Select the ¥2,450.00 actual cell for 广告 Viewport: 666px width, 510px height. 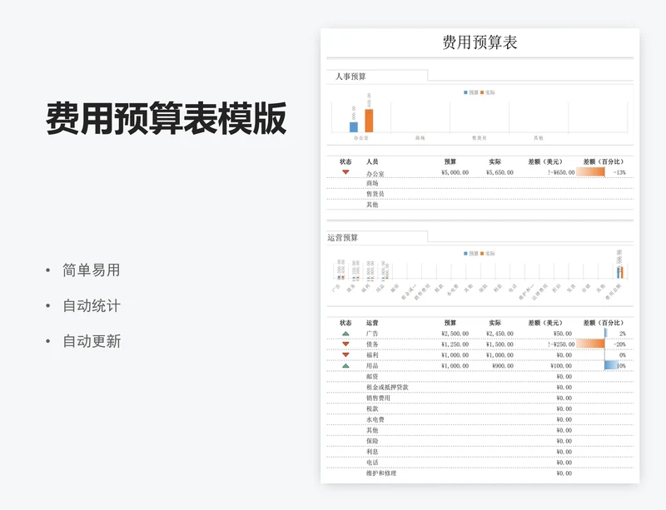coord(499,334)
